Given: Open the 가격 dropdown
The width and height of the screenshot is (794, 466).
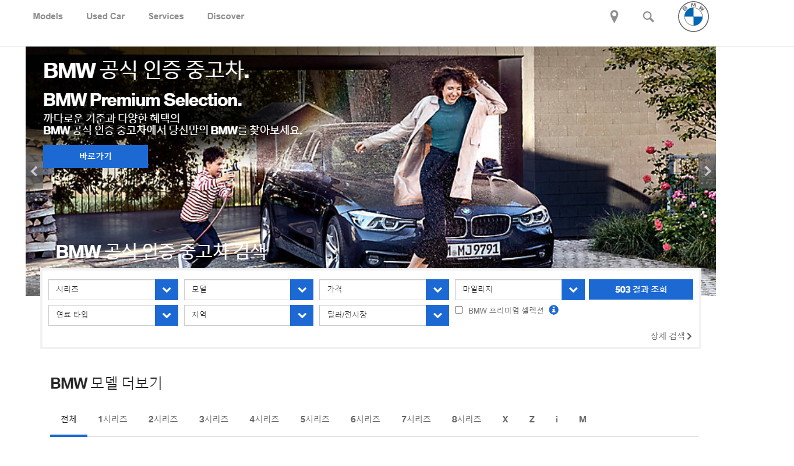Looking at the screenshot, I should pos(384,290).
